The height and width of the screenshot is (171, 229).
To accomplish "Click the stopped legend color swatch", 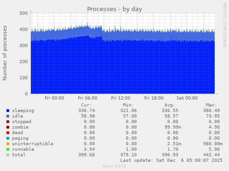I will (x=8, y=122).
